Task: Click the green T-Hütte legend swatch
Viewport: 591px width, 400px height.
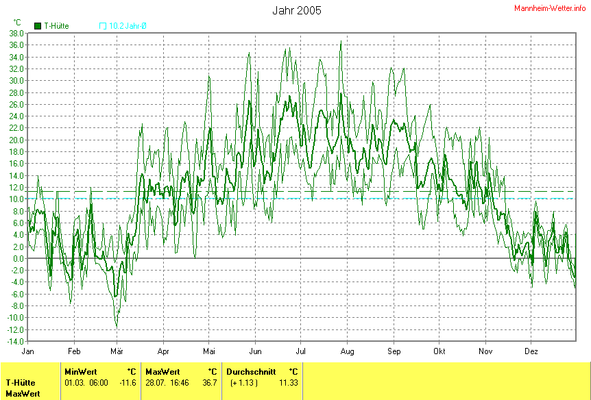Action: click(37, 26)
